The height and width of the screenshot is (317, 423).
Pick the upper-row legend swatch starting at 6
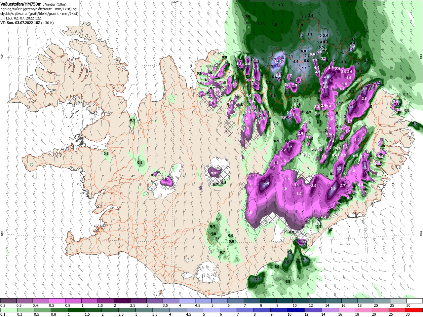pos(235,301)
